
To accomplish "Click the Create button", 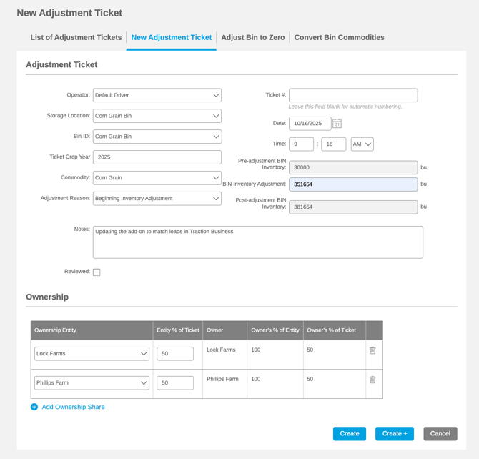I will click(x=350, y=433).
